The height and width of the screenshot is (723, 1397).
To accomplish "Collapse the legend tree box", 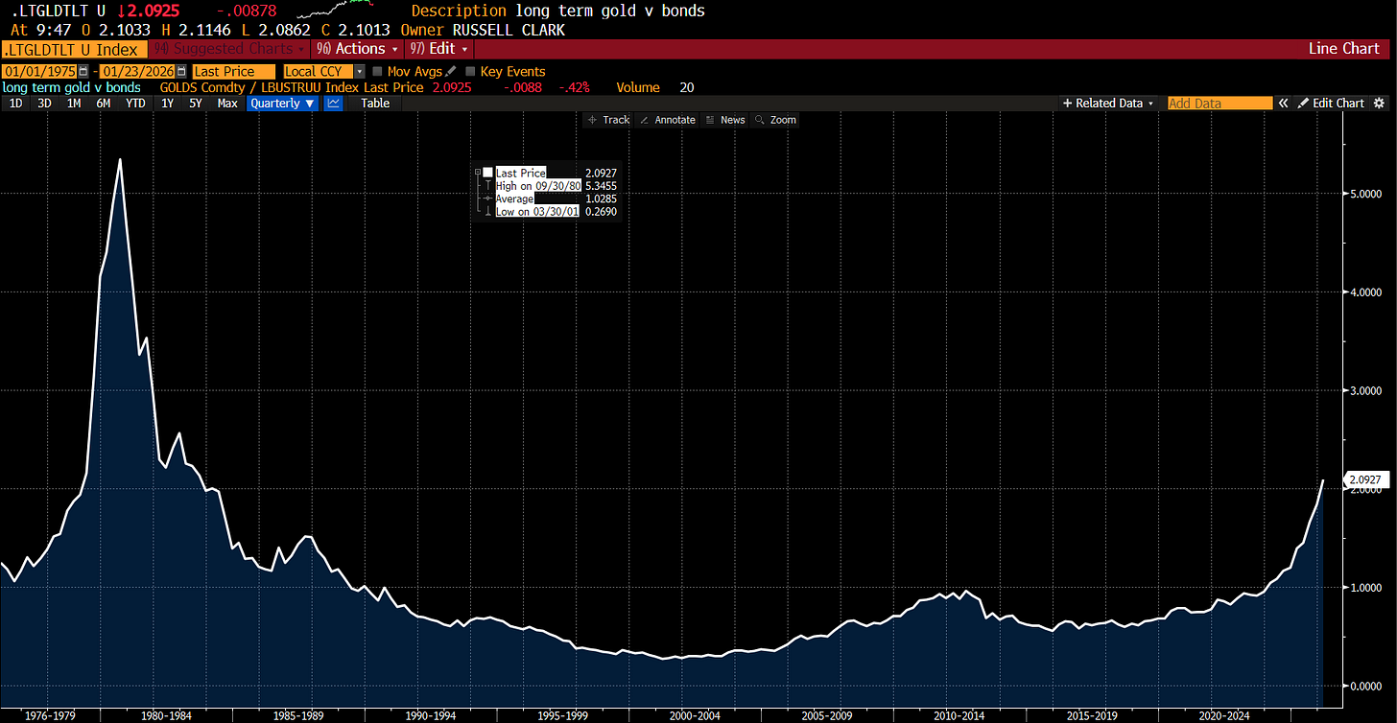I will pos(477,173).
